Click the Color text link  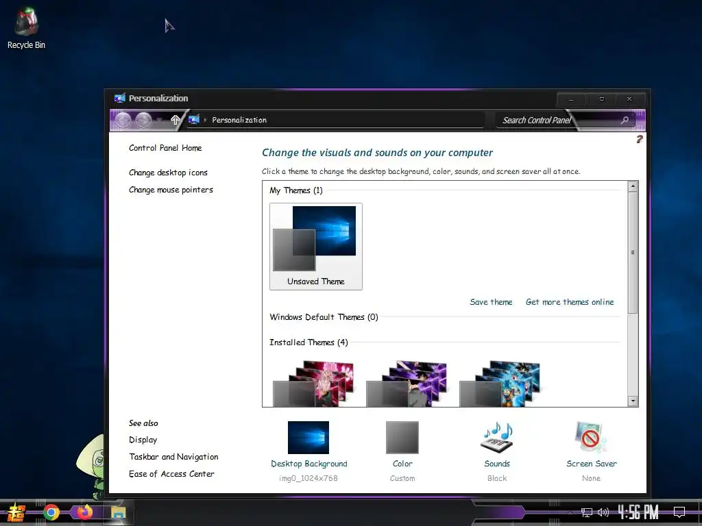[402, 464]
